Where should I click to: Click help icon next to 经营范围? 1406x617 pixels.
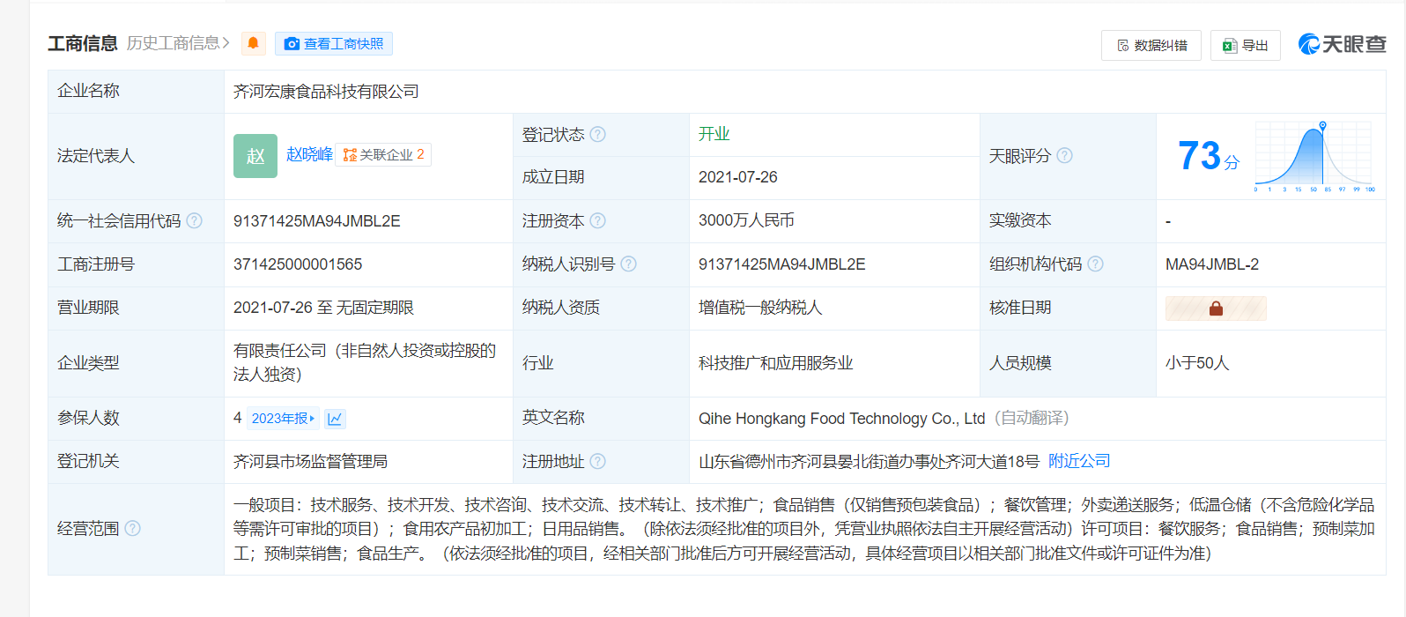tap(132, 528)
